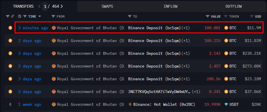267x112 pixels.
Task: Click the link icon in header row
Action: coord(12,16)
